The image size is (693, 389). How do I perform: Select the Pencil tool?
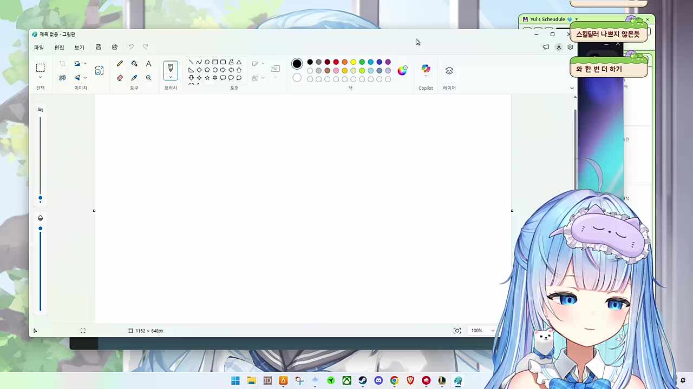(120, 64)
